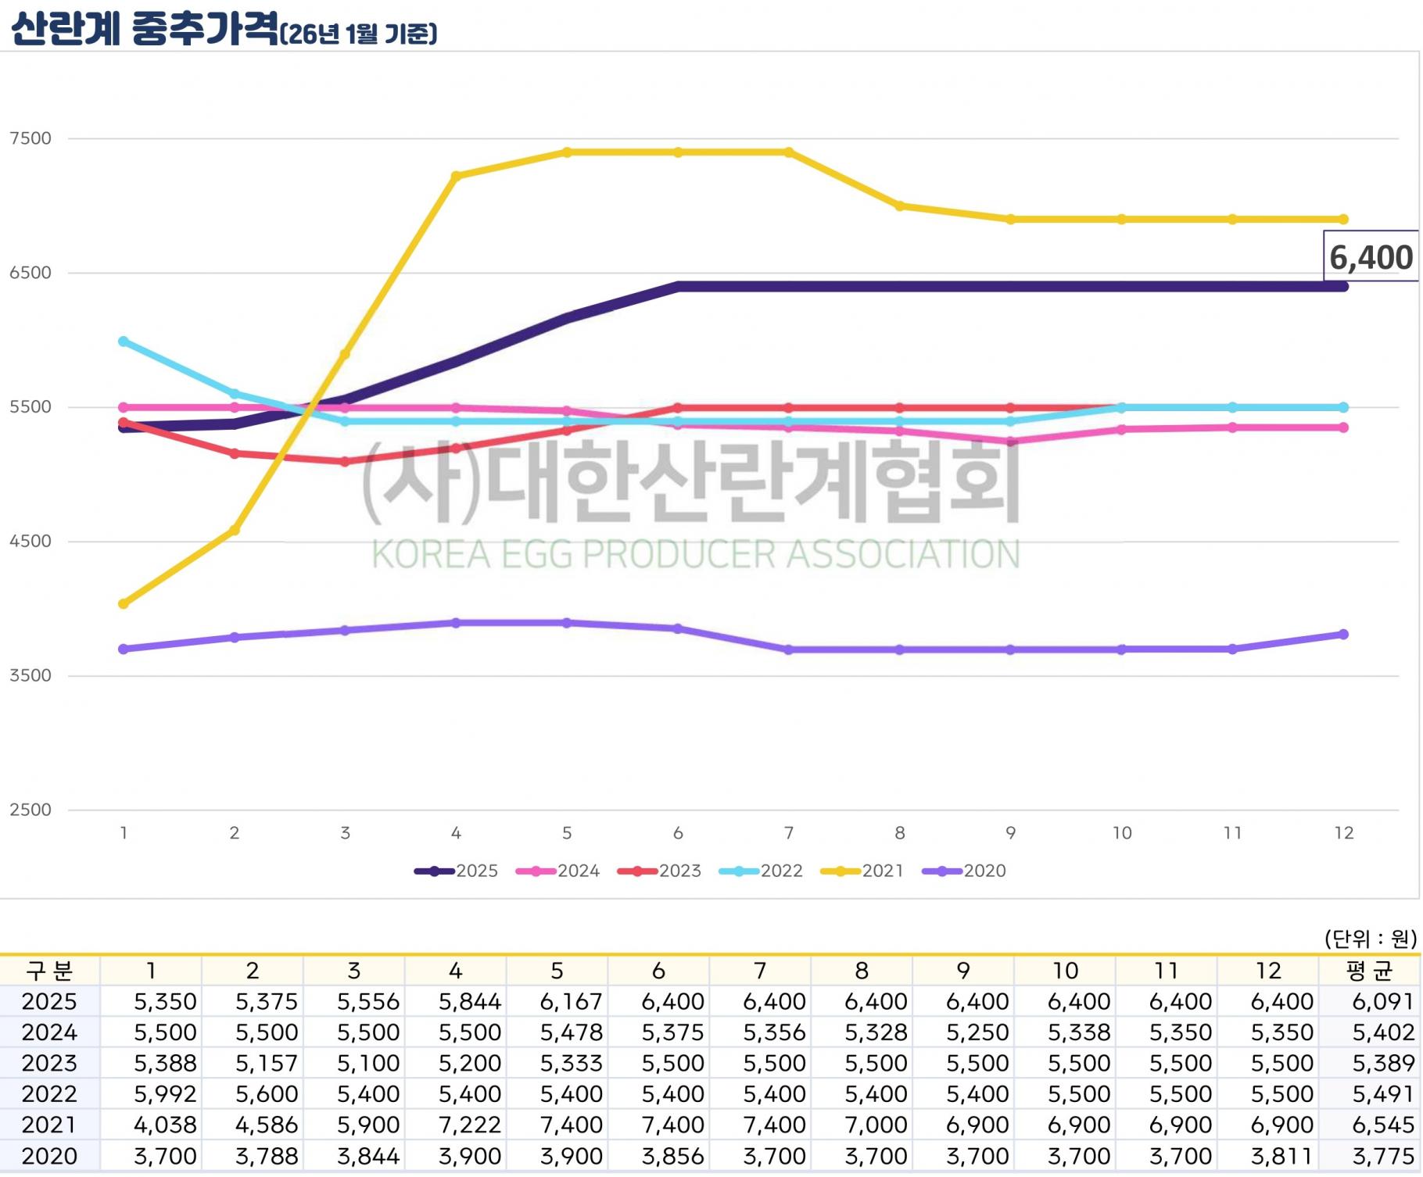This screenshot has width=1423, height=1177.
Task: Hide the 2024 series via legend entry
Action: tap(558, 871)
